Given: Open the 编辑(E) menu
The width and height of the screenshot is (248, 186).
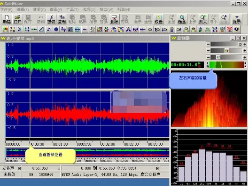Looking at the screenshot, I should coord(23,10).
